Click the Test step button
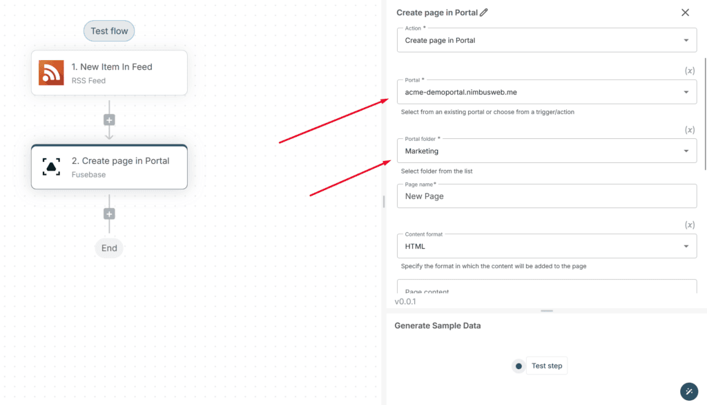The image size is (707, 405). [547, 366]
